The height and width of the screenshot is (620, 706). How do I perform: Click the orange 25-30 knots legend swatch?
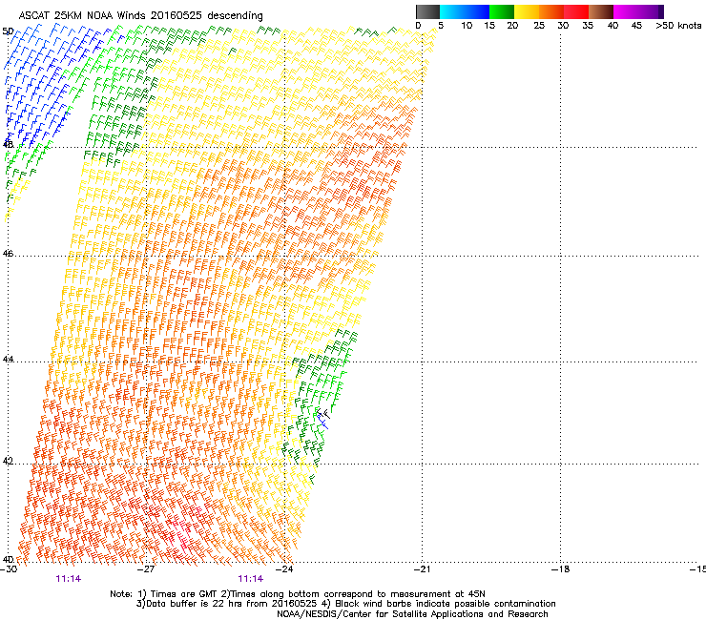click(551, 11)
